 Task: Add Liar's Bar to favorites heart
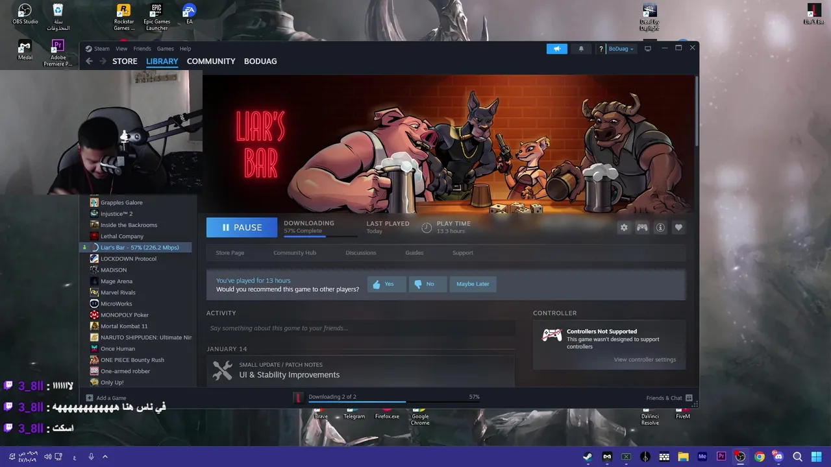[678, 228]
